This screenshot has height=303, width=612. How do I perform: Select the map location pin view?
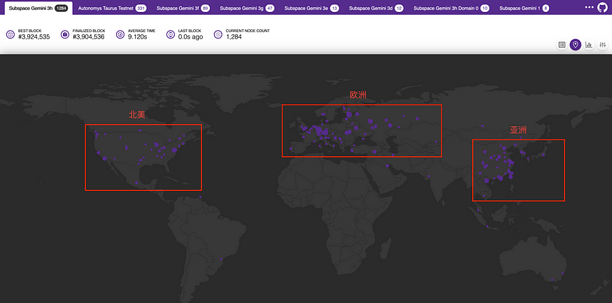[576, 45]
